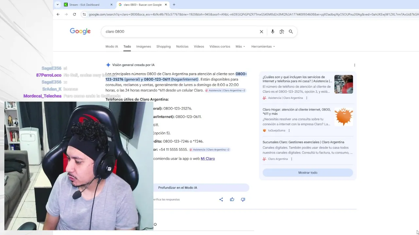Open the Mi Claro link
The width and height of the screenshot is (419, 235).
click(208, 159)
